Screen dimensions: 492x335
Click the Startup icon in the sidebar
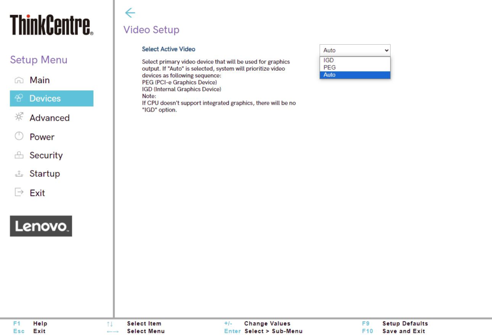pos(19,174)
